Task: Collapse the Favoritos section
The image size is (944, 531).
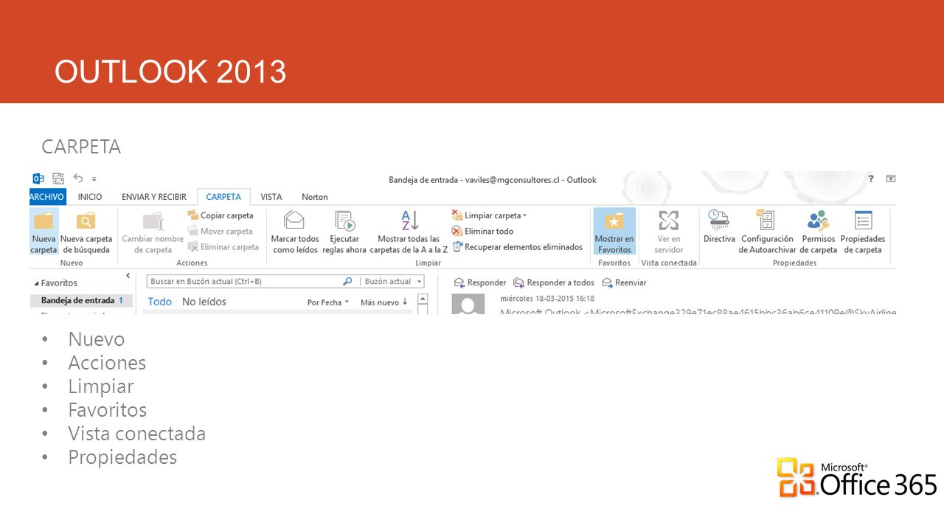Action: click(x=37, y=283)
